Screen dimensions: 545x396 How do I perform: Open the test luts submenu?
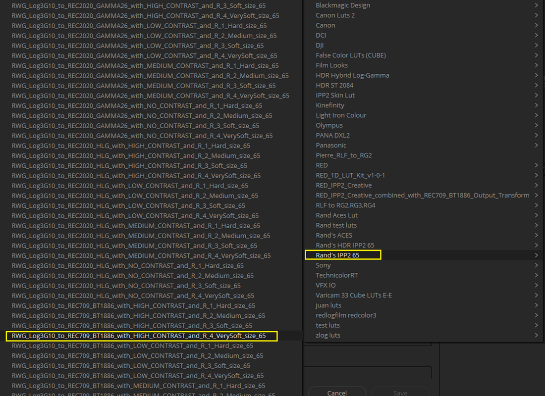point(423,326)
